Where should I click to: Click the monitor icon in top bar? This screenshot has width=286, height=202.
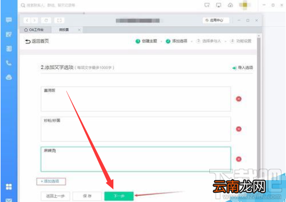coord(219,5)
